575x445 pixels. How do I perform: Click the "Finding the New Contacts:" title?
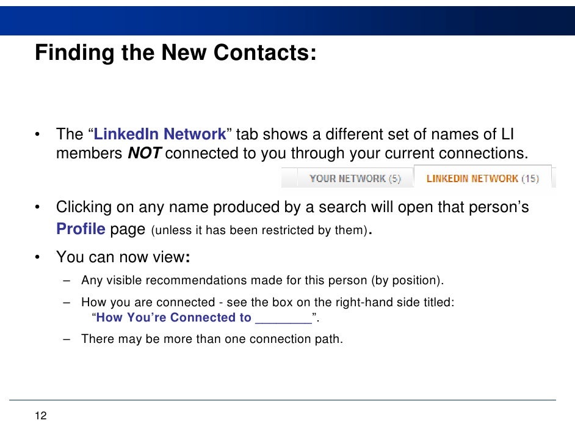[x=175, y=53]
